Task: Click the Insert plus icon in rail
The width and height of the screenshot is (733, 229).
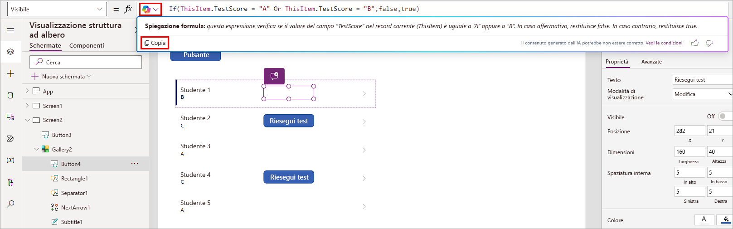Action: click(x=10, y=73)
